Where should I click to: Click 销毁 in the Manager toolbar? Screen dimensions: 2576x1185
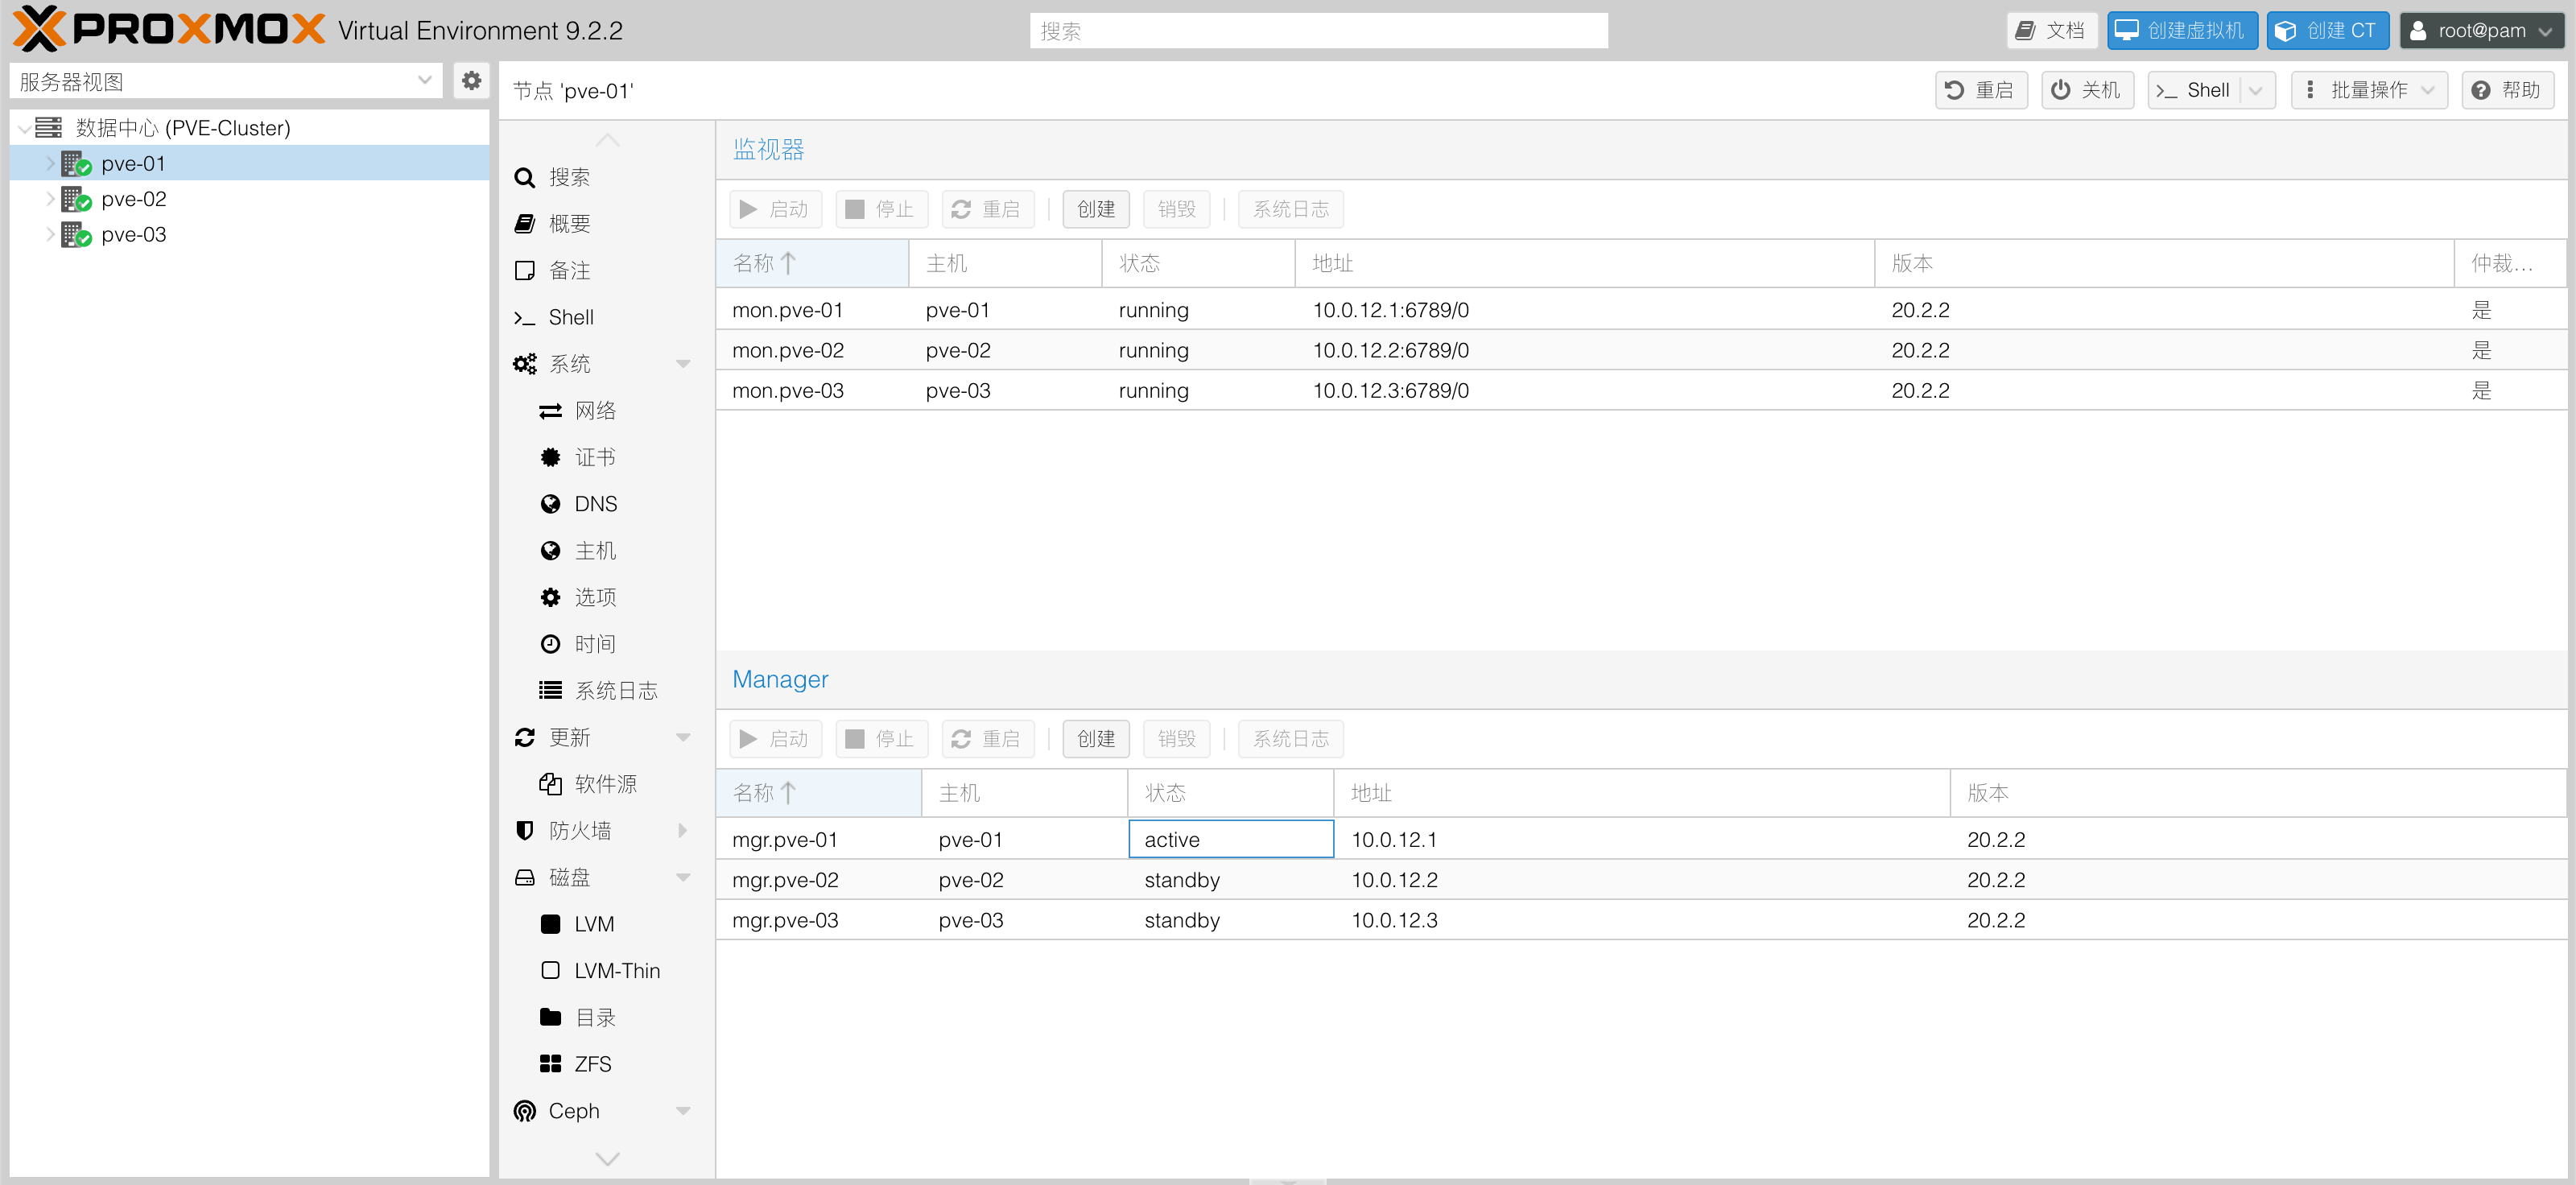click(1176, 739)
